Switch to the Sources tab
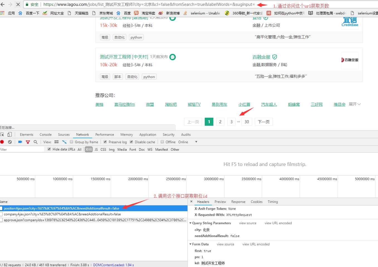 64,134
